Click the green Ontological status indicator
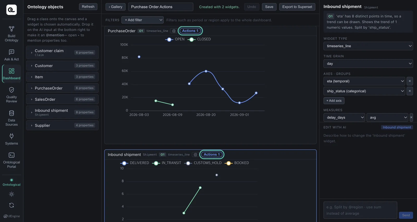 pyautogui.click(x=11, y=182)
